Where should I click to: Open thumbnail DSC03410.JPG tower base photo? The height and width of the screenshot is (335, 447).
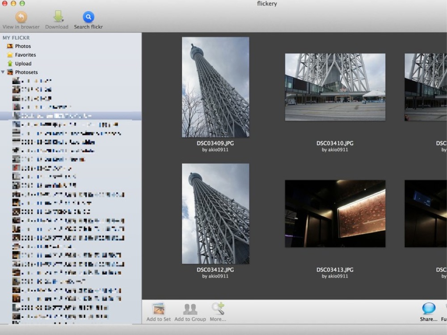335,87
